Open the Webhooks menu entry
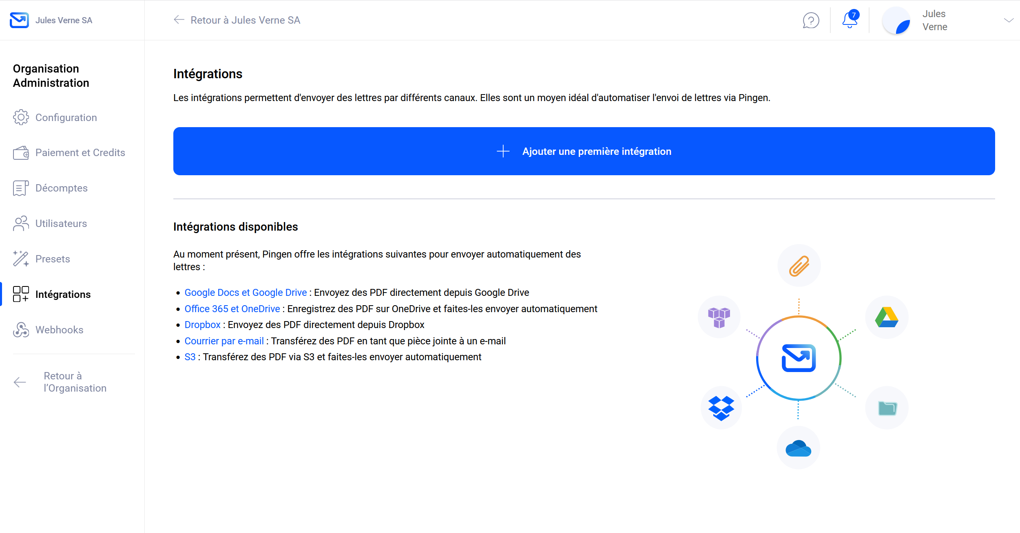The width and height of the screenshot is (1020, 533). (59, 330)
